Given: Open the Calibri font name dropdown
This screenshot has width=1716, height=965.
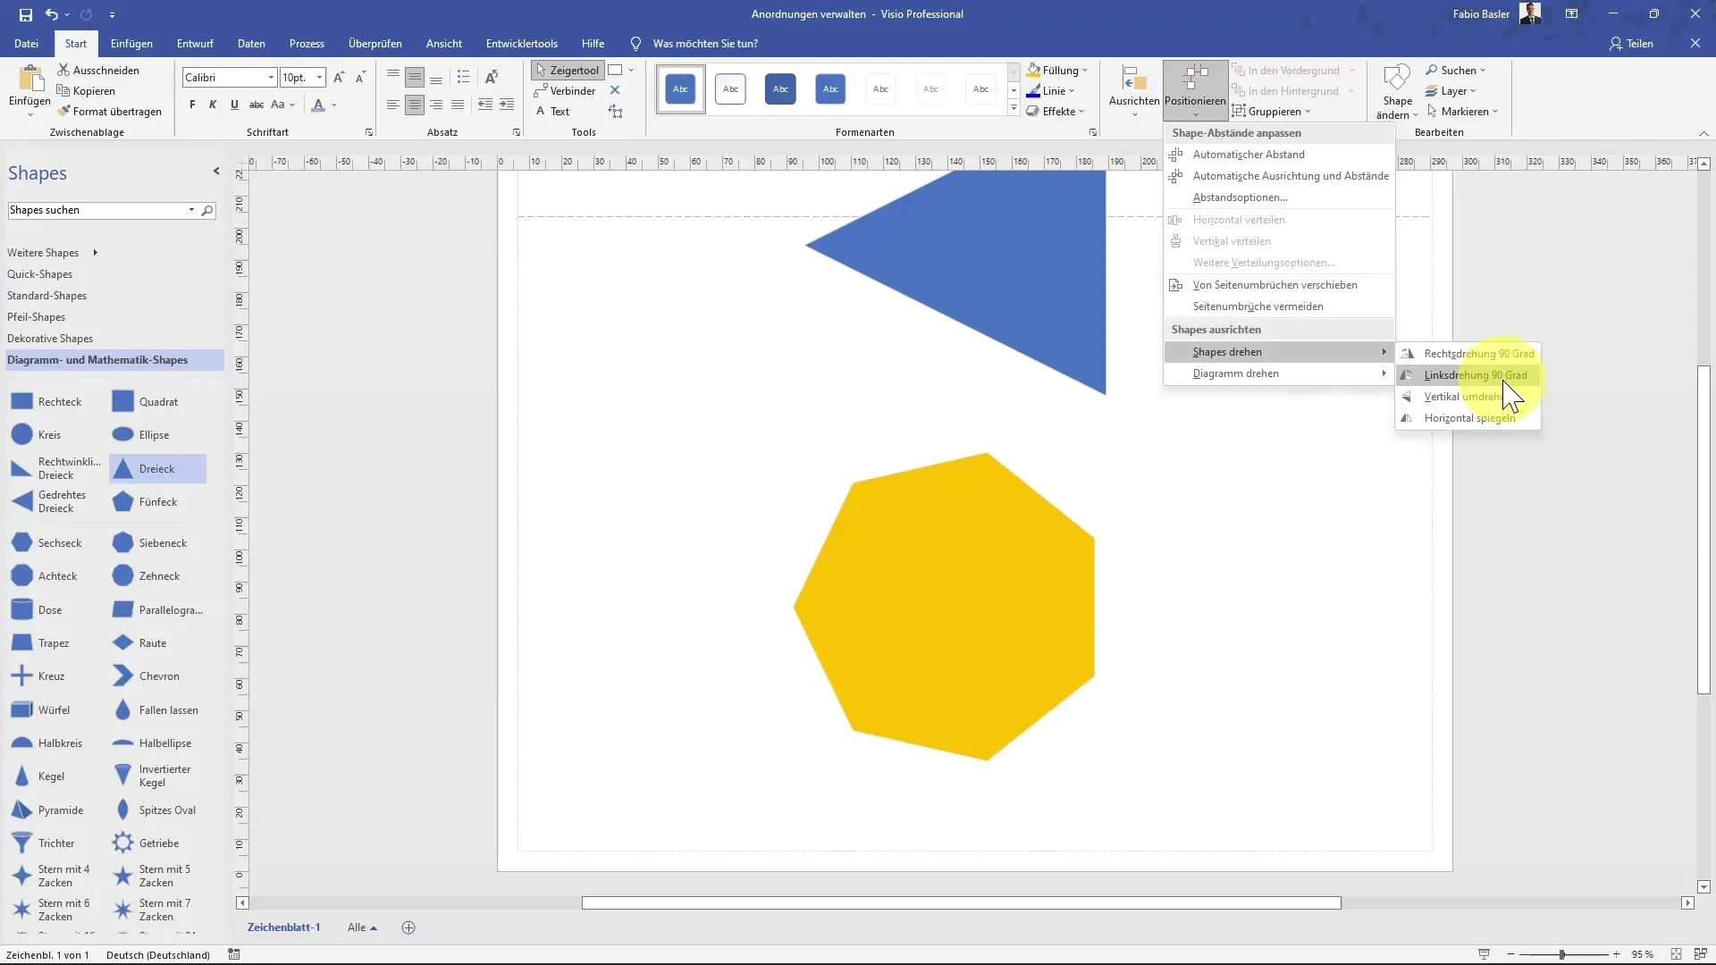Looking at the screenshot, I should click(x=271, y=78).
